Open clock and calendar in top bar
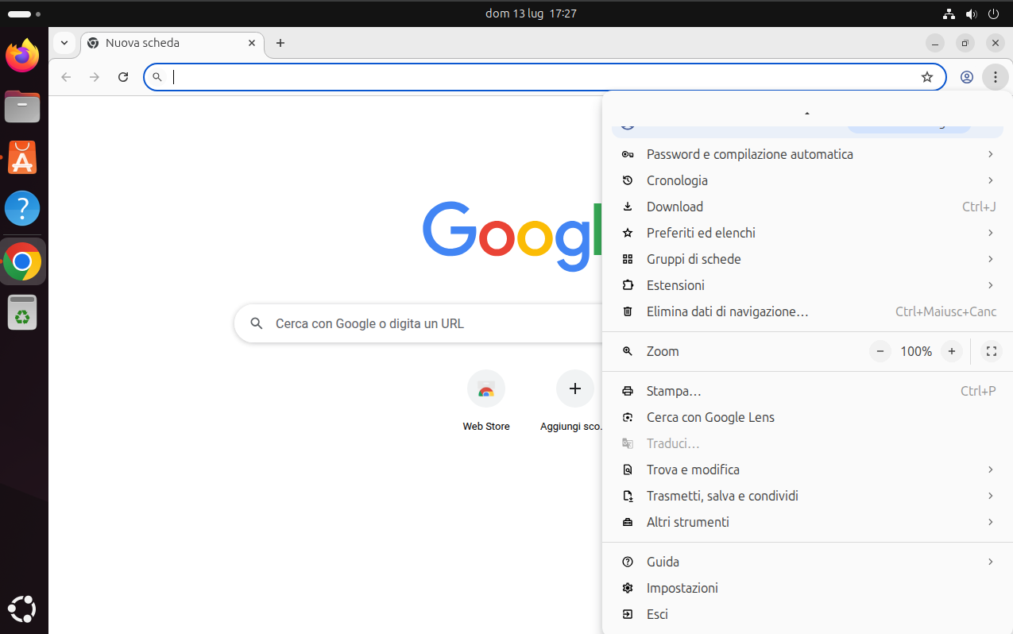This screenshot has width=1013, height=634. 531,14
